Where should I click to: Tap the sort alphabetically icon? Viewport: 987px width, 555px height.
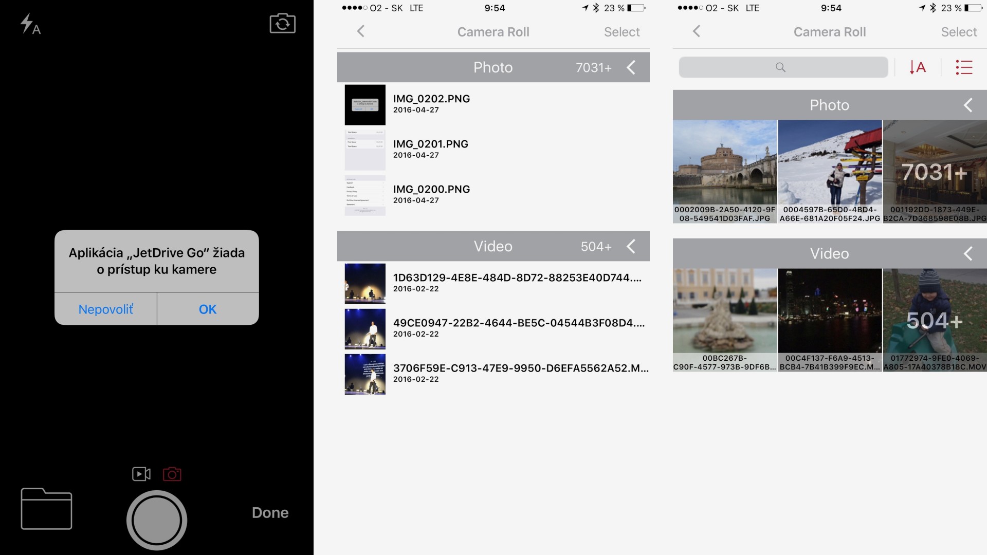pyautogui.click(x=918, y=67)
